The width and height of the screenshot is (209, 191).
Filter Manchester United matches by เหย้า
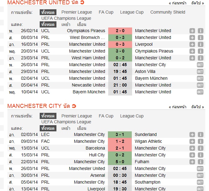click(66, 24)
